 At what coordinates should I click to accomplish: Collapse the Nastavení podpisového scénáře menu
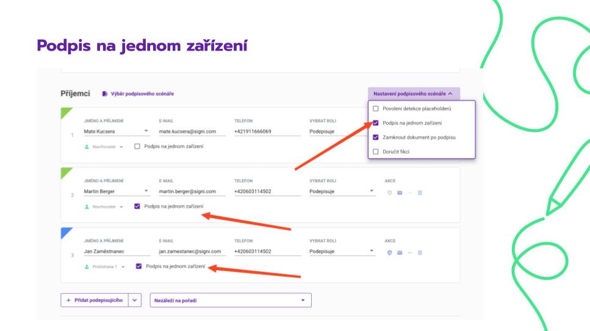413,94
